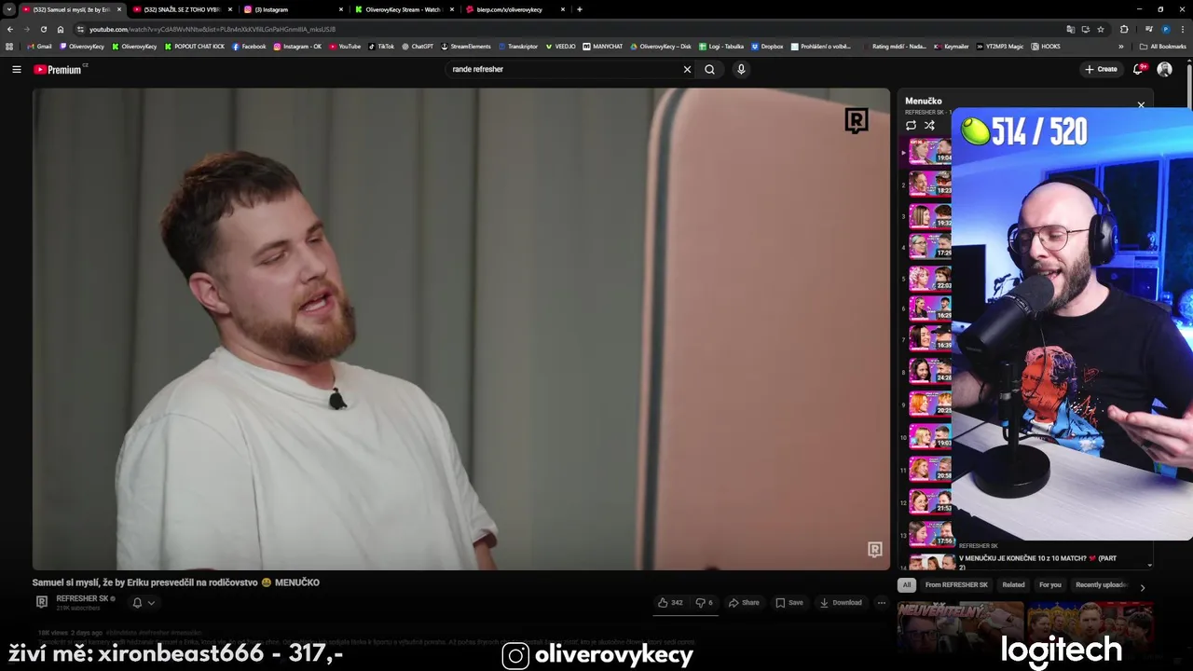Toggle loop playlist in the Menučko panel
1193x671 pixels.
click(x=911, y=125)
